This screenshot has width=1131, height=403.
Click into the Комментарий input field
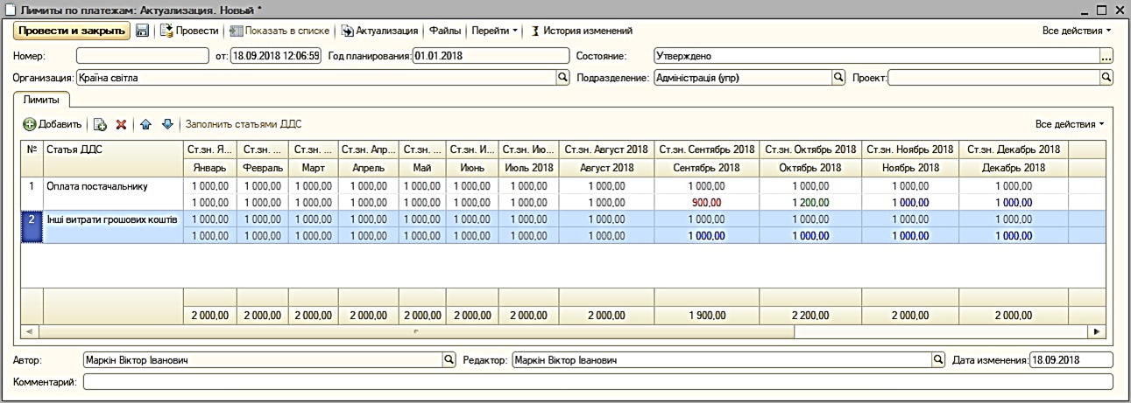click(x=597, y=382)
